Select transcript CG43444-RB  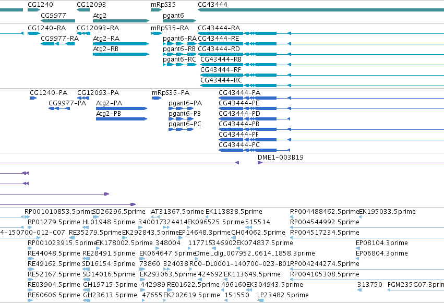point(322,65)
